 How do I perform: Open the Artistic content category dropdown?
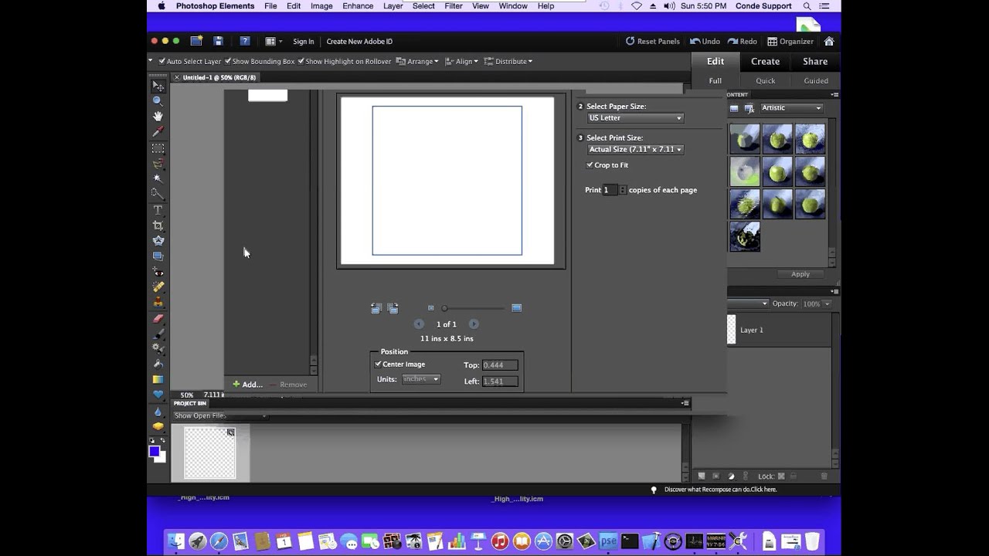click(791, 108)
